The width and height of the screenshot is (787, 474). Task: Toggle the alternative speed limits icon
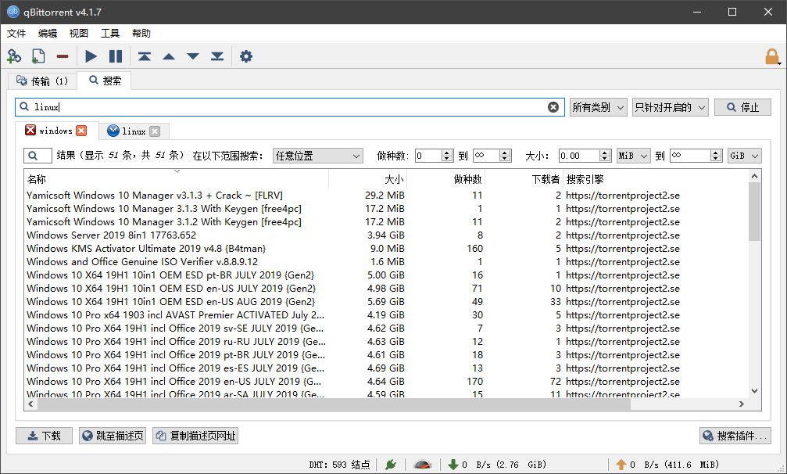(423, 465)
